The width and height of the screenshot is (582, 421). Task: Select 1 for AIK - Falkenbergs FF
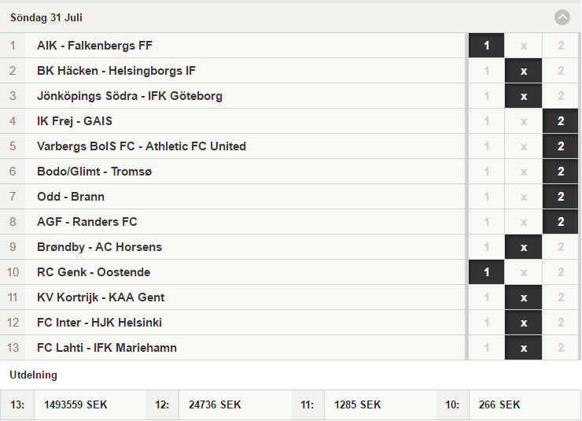point(486,46)
